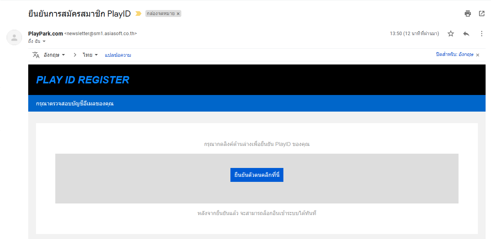
Task: Click ปิดสำหรับ: อังกฤษ to disable translation
Action: pyautogui.click(x=455, y=54)
